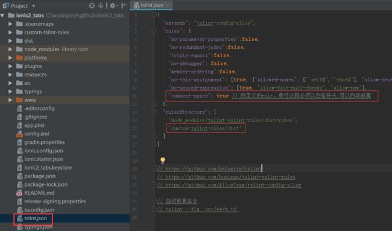Screen dimensions: 392x231
Task: Expand the .sourcemaps folder
Action: pos(10,24)
